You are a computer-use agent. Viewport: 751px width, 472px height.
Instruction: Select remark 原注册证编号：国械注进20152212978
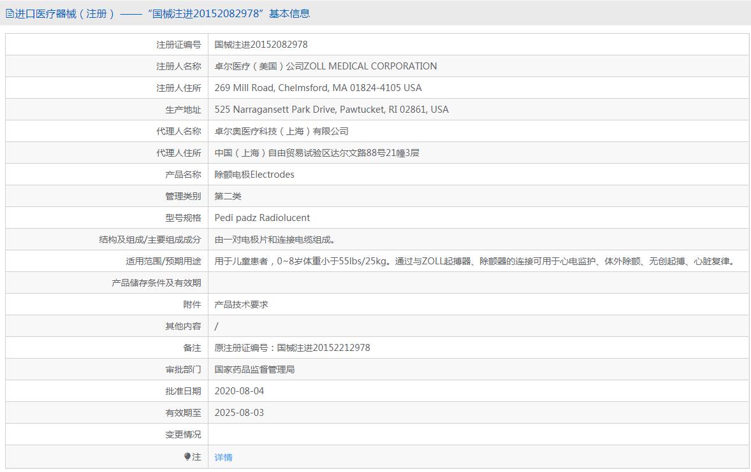pos(292,348)
